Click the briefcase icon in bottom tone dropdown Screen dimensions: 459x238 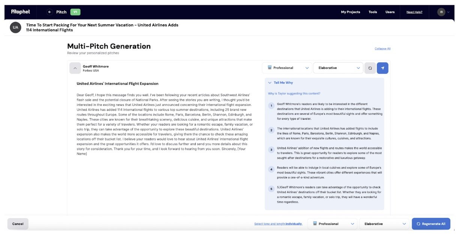[x=315, y=224]
